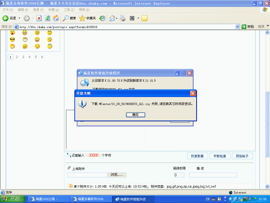Click the attachment file path field
The width and height of the screenshot is (270, 203).
(x=87, y=175)
